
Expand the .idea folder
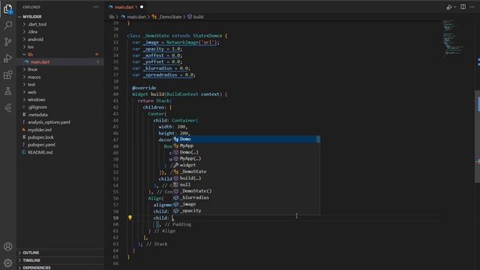click(60, 31)
